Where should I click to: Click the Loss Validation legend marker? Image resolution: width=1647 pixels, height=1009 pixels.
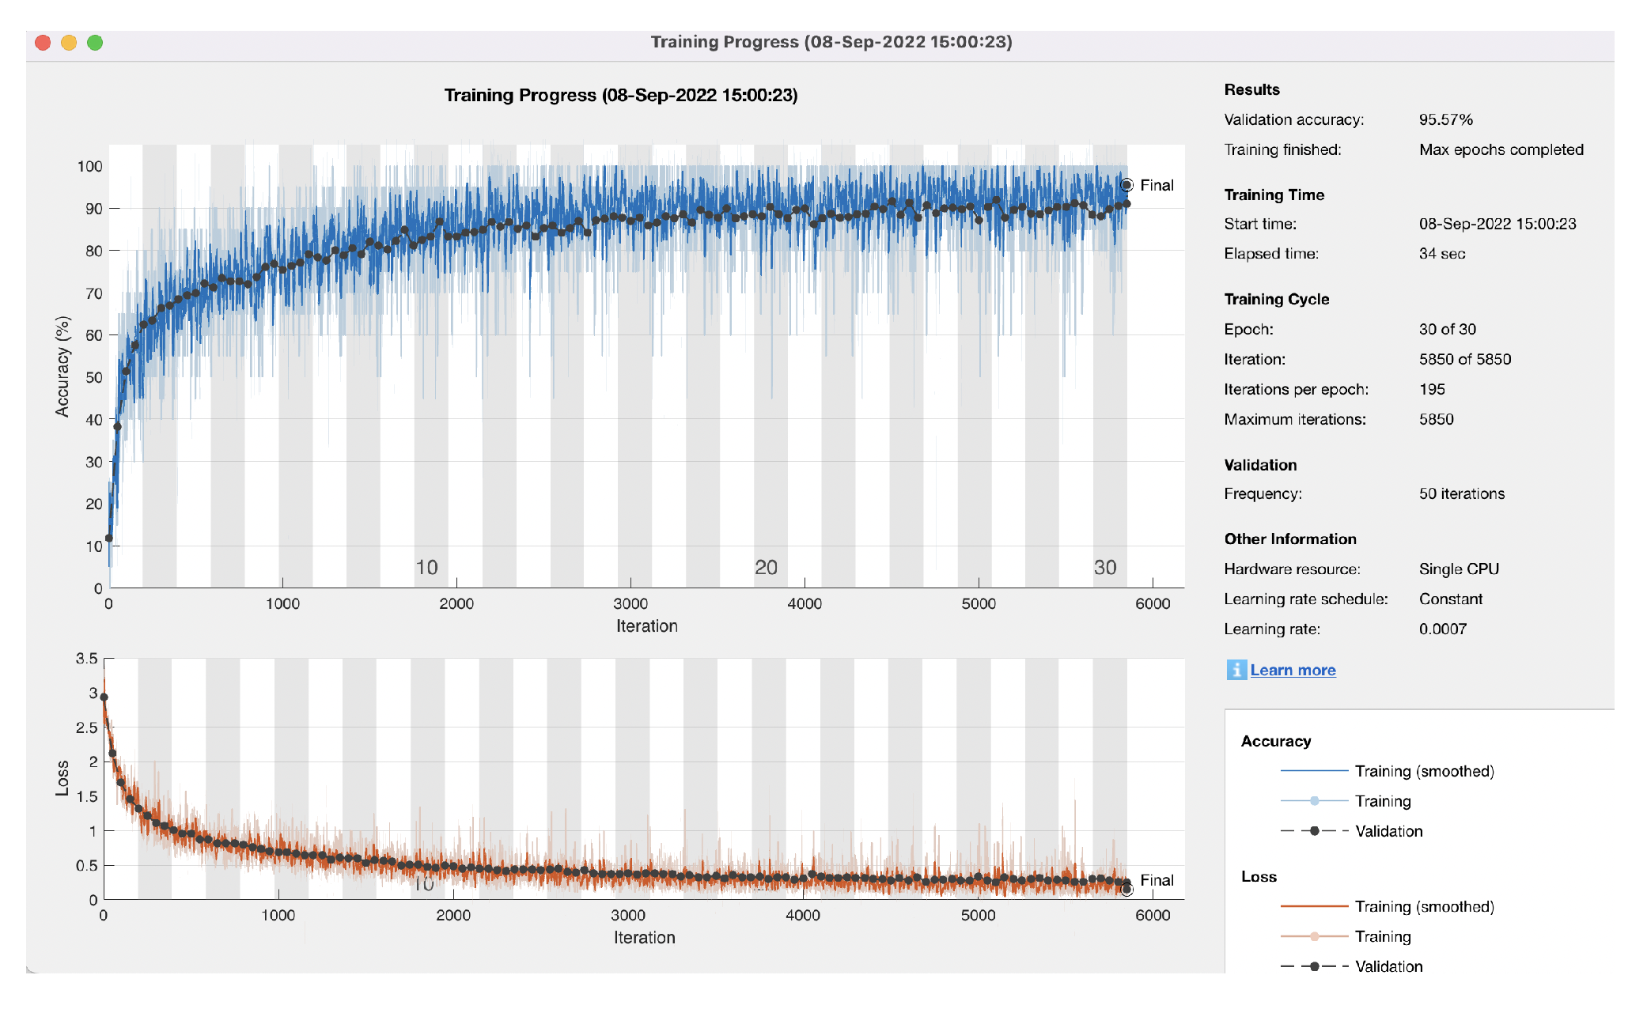(x=1314, y=966)
